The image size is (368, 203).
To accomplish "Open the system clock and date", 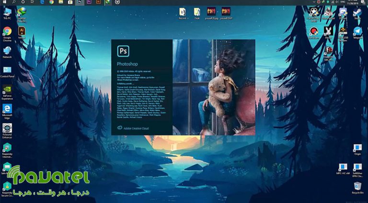I will 353,2.
